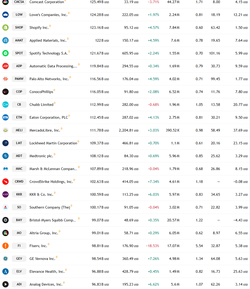Click the GE Vernova logo icon

pos(5,259)
